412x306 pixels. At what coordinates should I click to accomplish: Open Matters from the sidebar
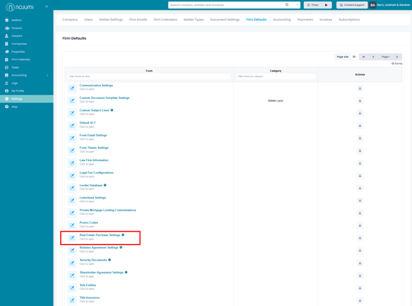click(x=16, y=20)
